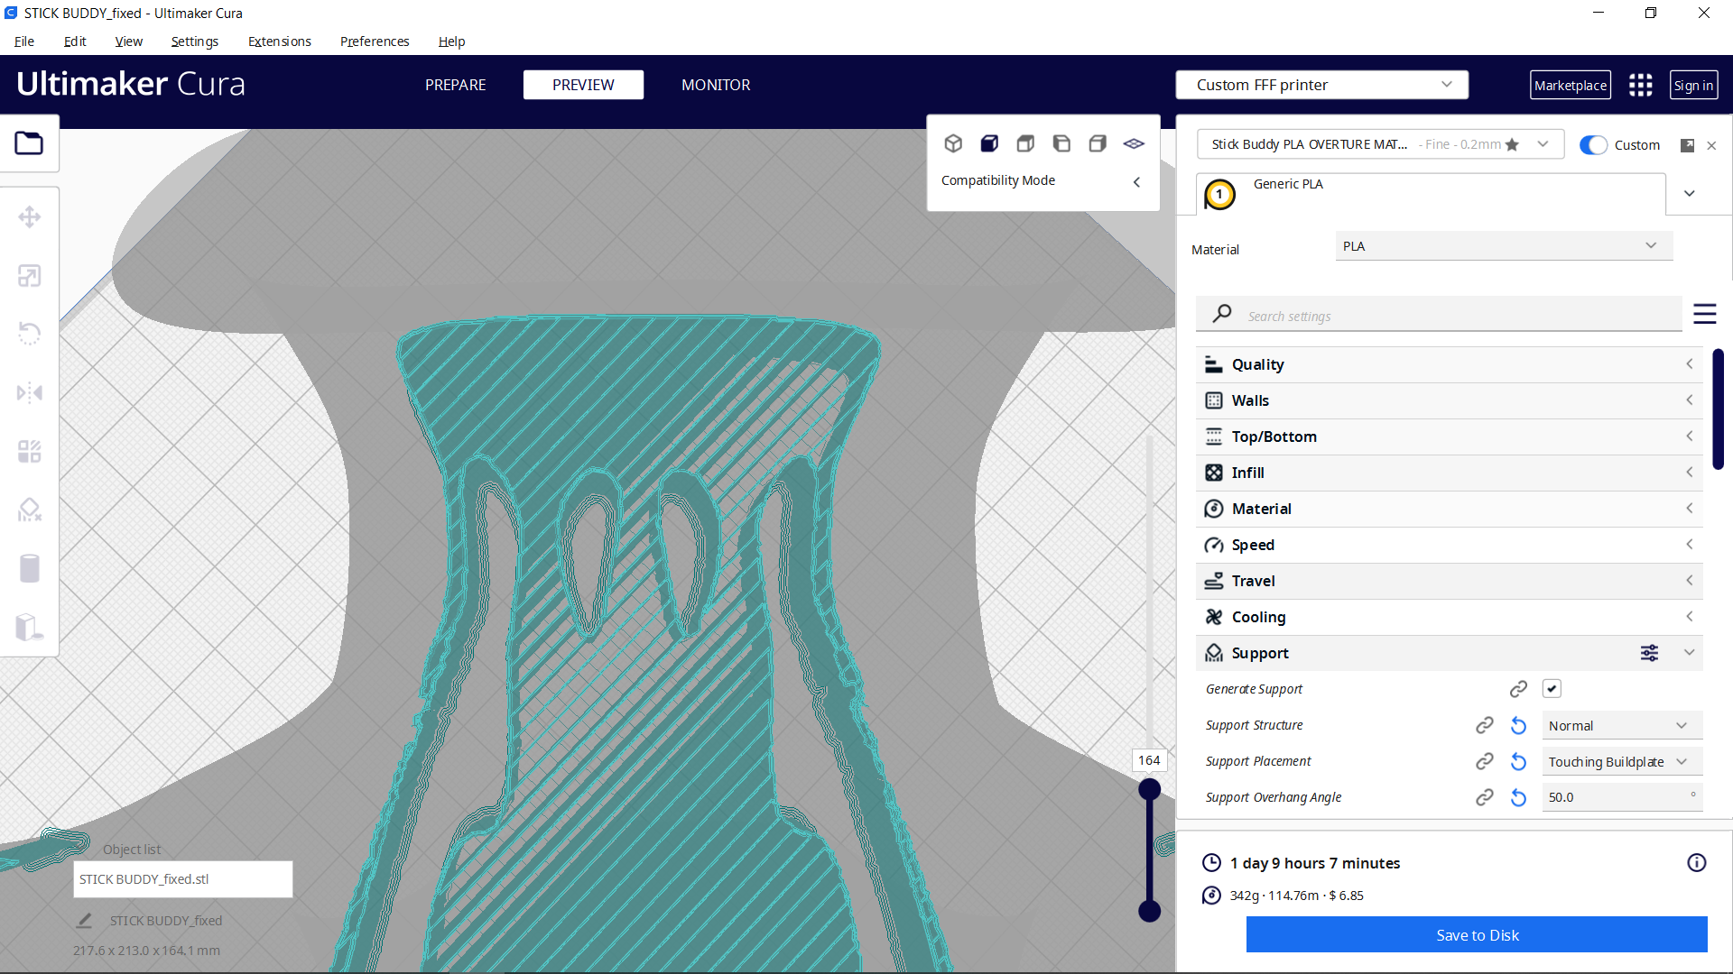
Task: Switch to the MONITOR tab
Action: point(716,85)
